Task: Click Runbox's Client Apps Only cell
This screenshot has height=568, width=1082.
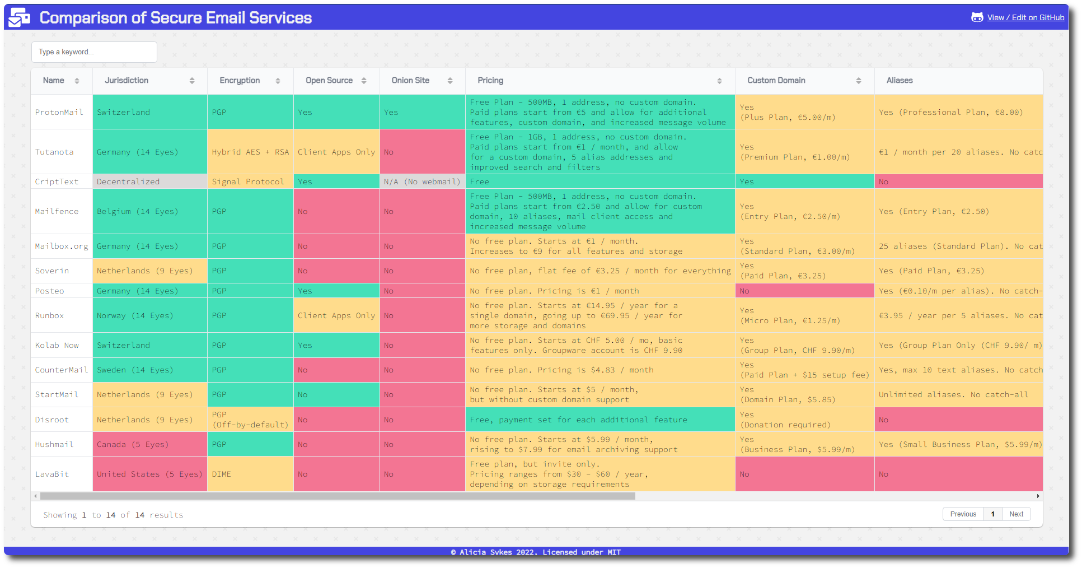Action: (x=336, y=315)
